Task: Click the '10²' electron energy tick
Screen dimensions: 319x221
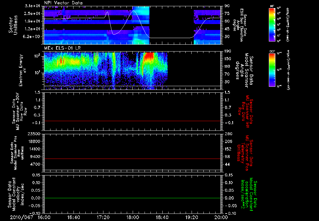Action: (x=37, y=56)
